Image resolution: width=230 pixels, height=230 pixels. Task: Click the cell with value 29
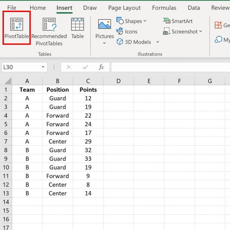click(88, 141)
